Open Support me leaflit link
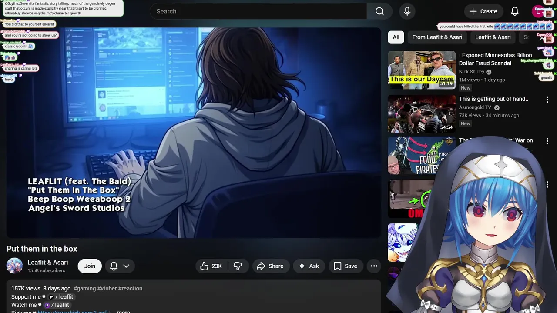Image resolution: width=557 pixels, height=313 pixels. tap(61, 297)
